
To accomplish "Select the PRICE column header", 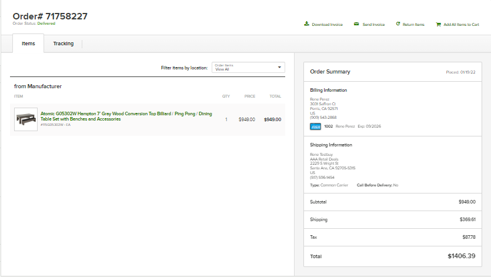I will tap(250, 96).
